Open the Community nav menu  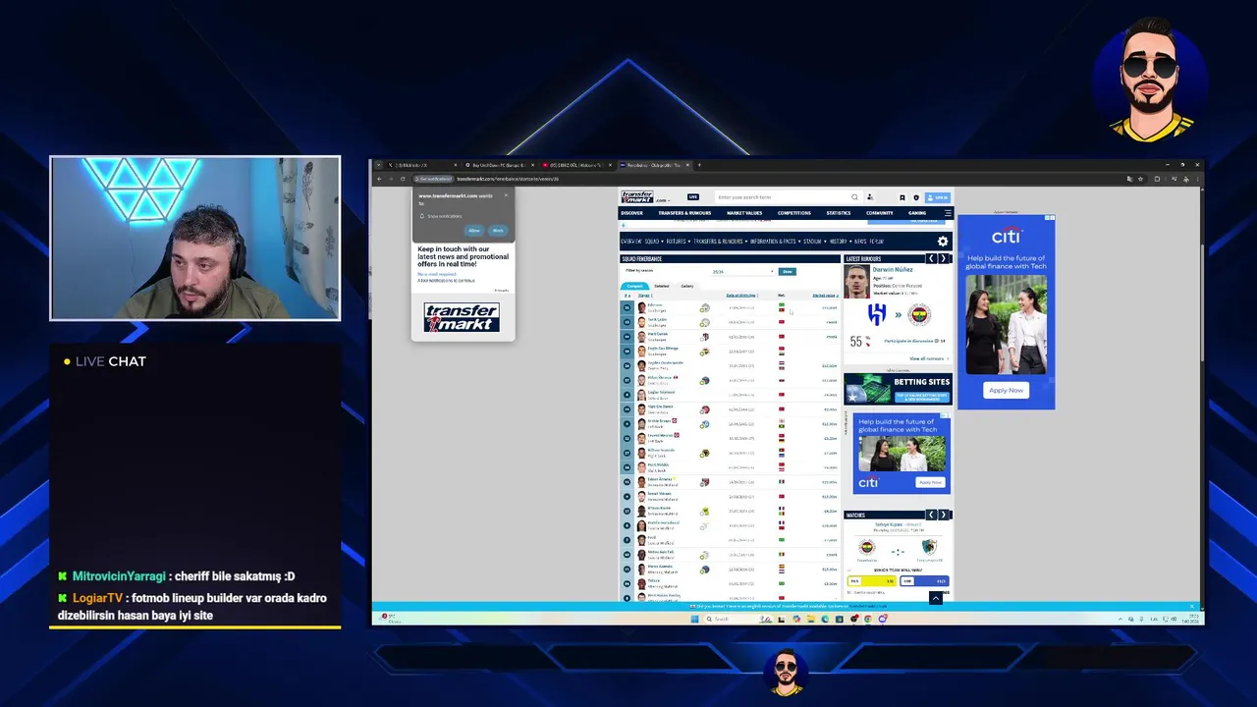pos(880,213)
